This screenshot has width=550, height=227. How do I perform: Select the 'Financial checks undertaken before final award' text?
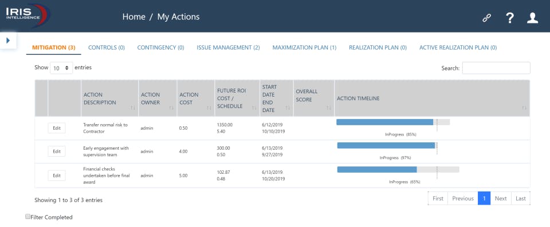point(107,176)
